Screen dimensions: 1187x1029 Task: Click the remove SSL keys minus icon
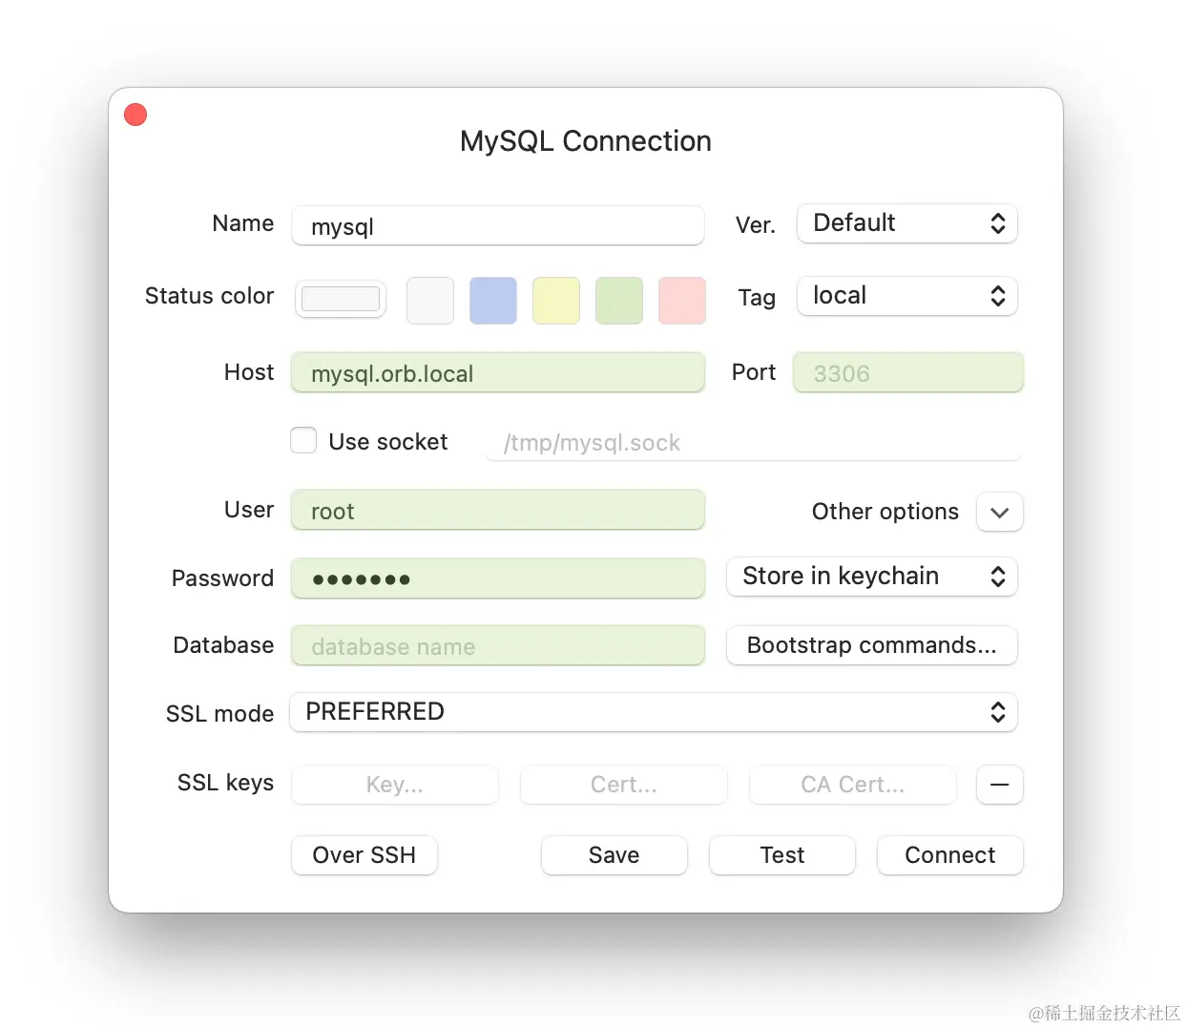(x=999, y=785)
